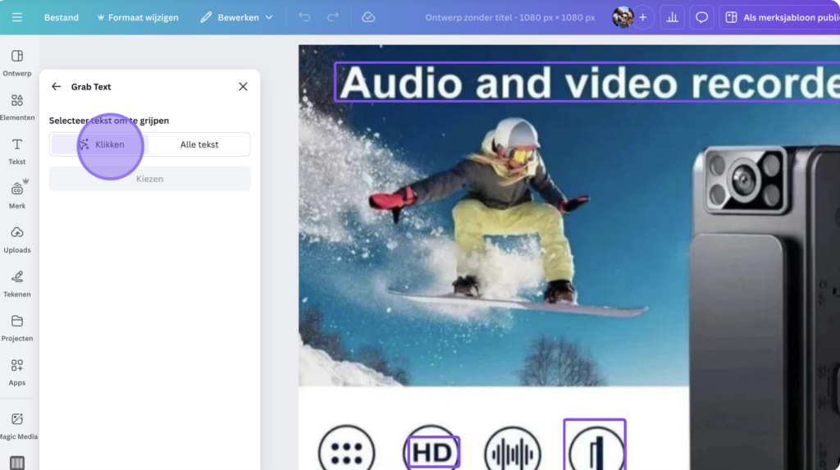Click the bottom sidebar app icon below Magic Media

click(x=17, y=463)
